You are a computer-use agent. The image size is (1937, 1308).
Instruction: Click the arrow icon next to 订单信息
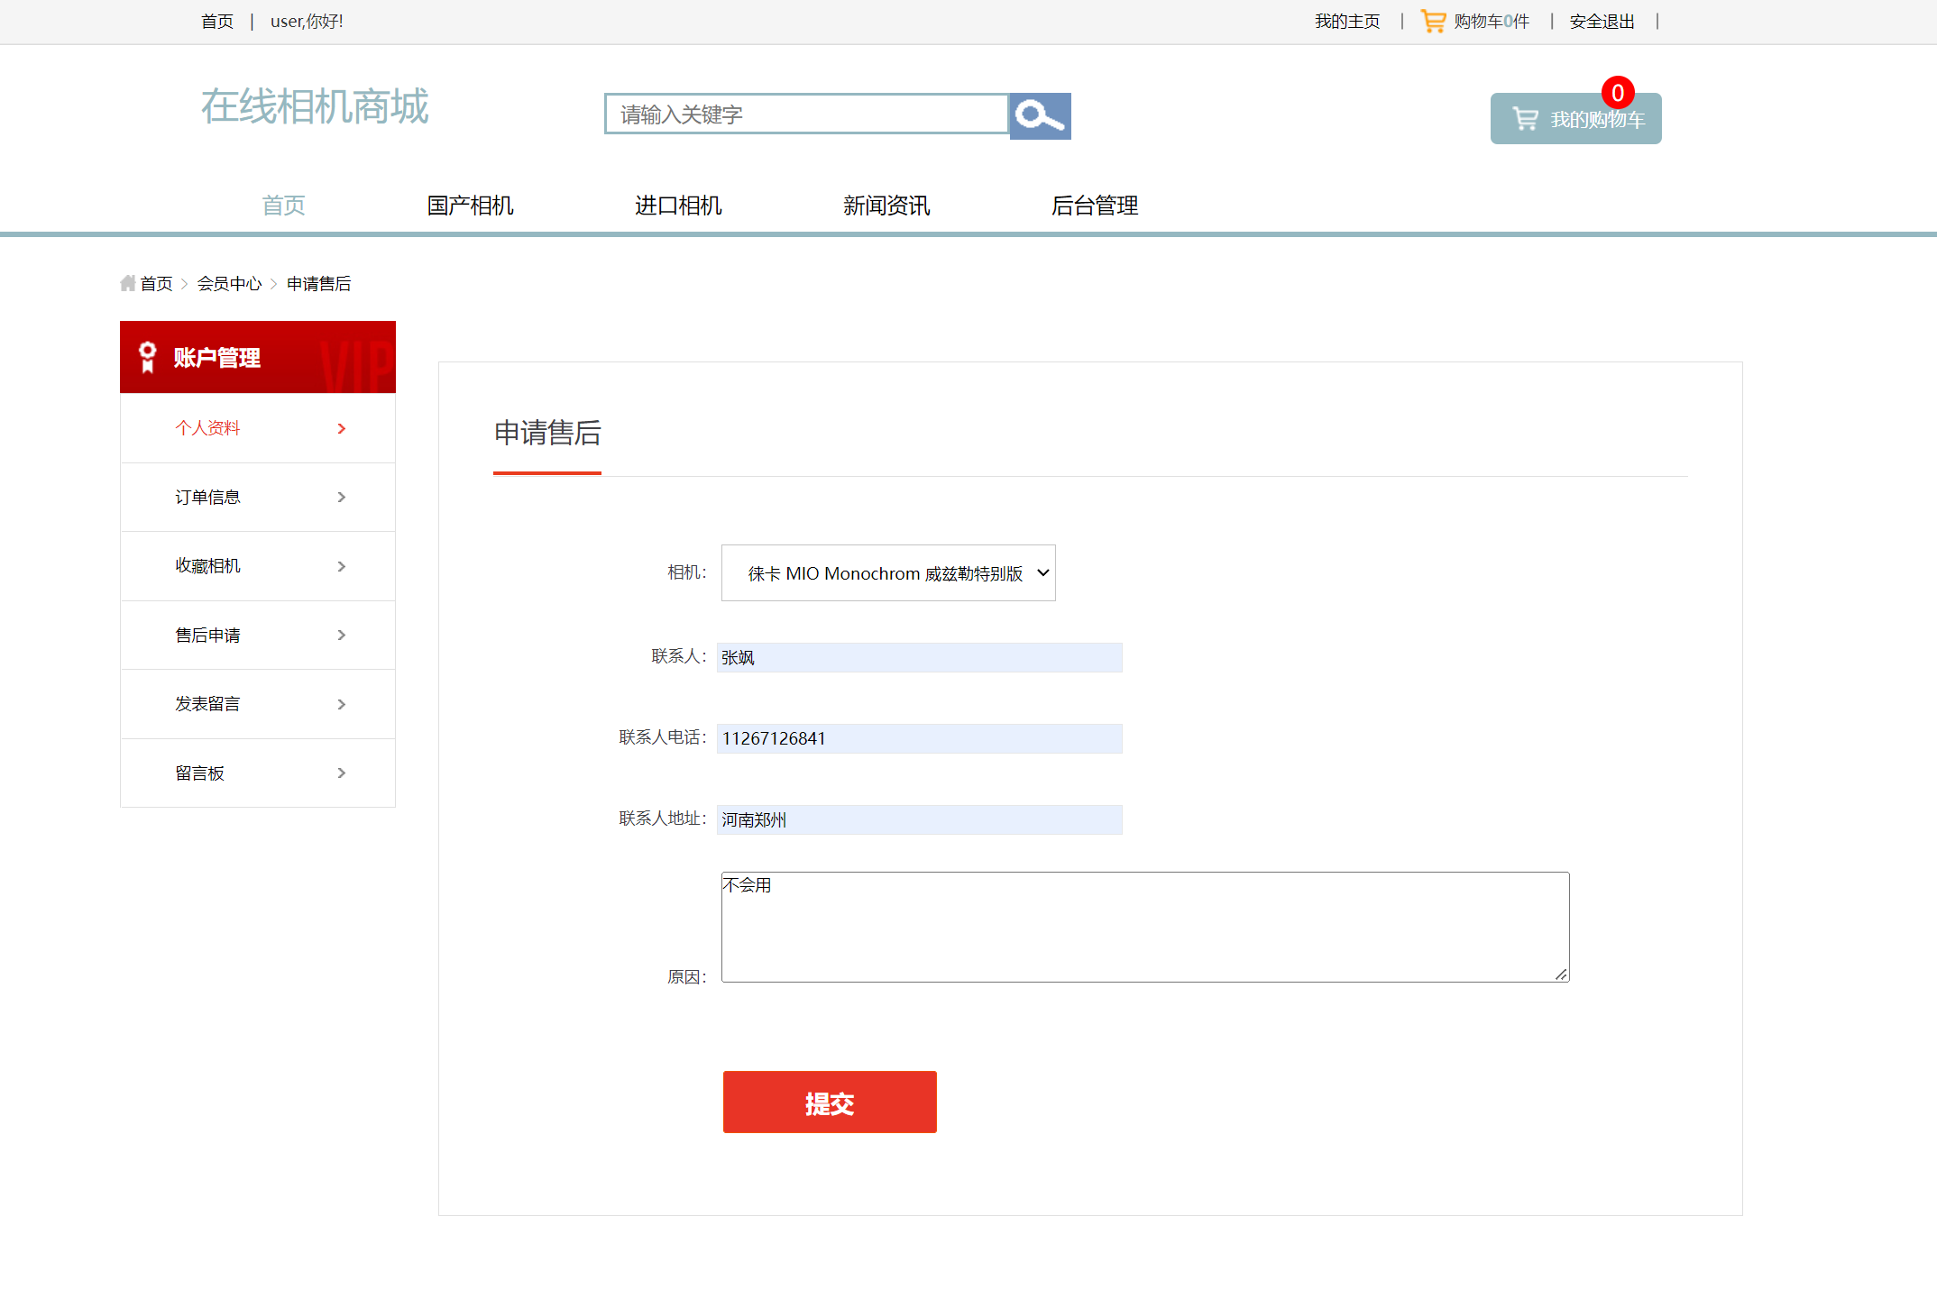(x=341, y=497)
